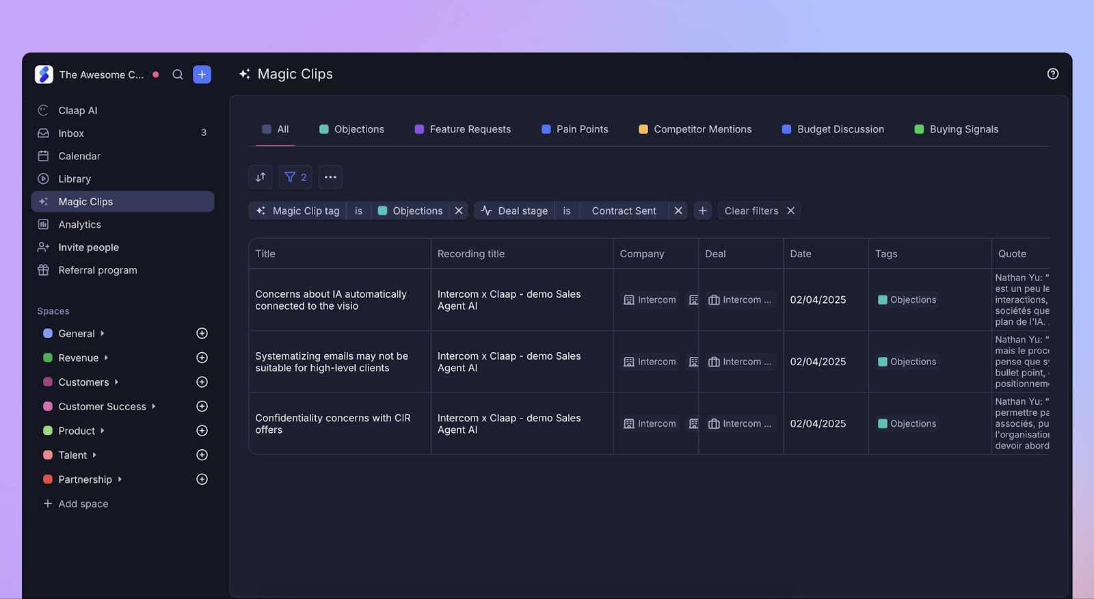Switch to Buying Signals tab
Screen dimensions: 1094x599
[957, 129]
